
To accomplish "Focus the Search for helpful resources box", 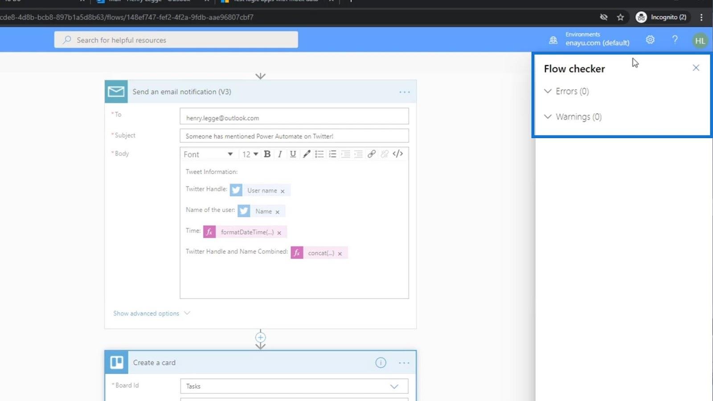I will [x=176, y=40].
